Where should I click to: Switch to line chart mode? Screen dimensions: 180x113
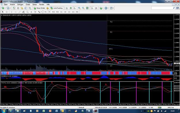[x=75, y=8]
